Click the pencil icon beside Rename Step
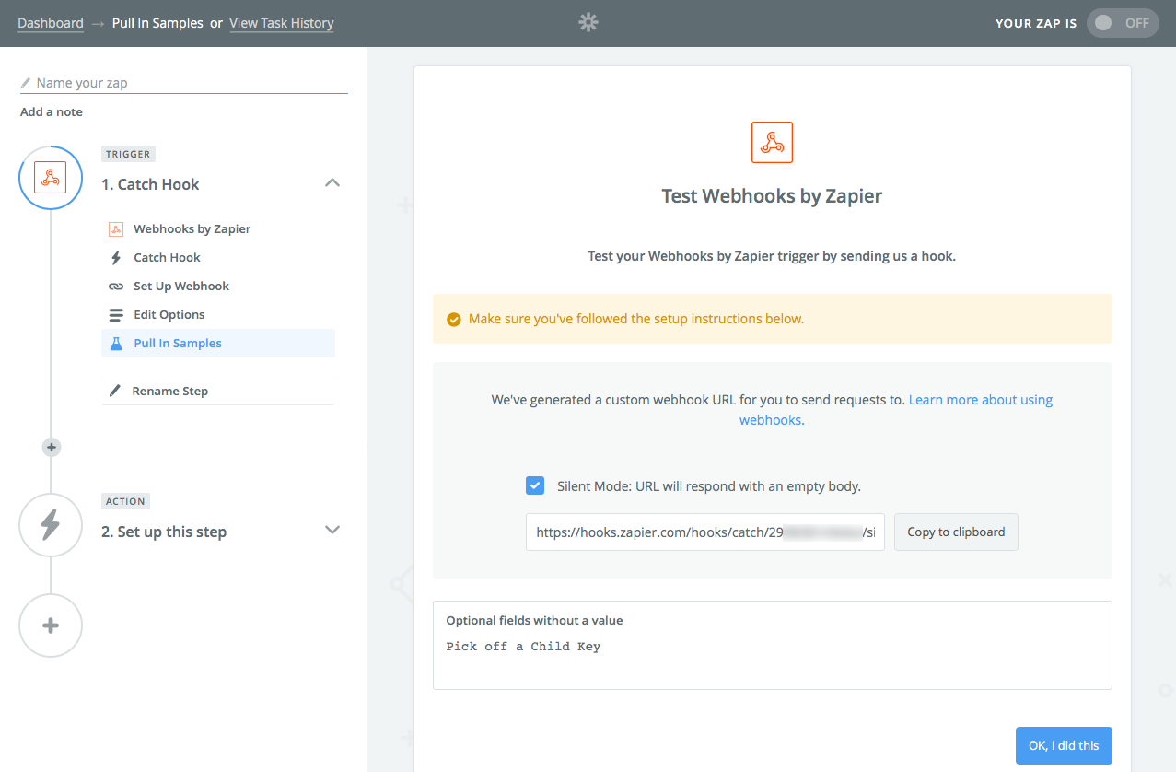This screenshot has width=1176, height=772. [115, 392]
